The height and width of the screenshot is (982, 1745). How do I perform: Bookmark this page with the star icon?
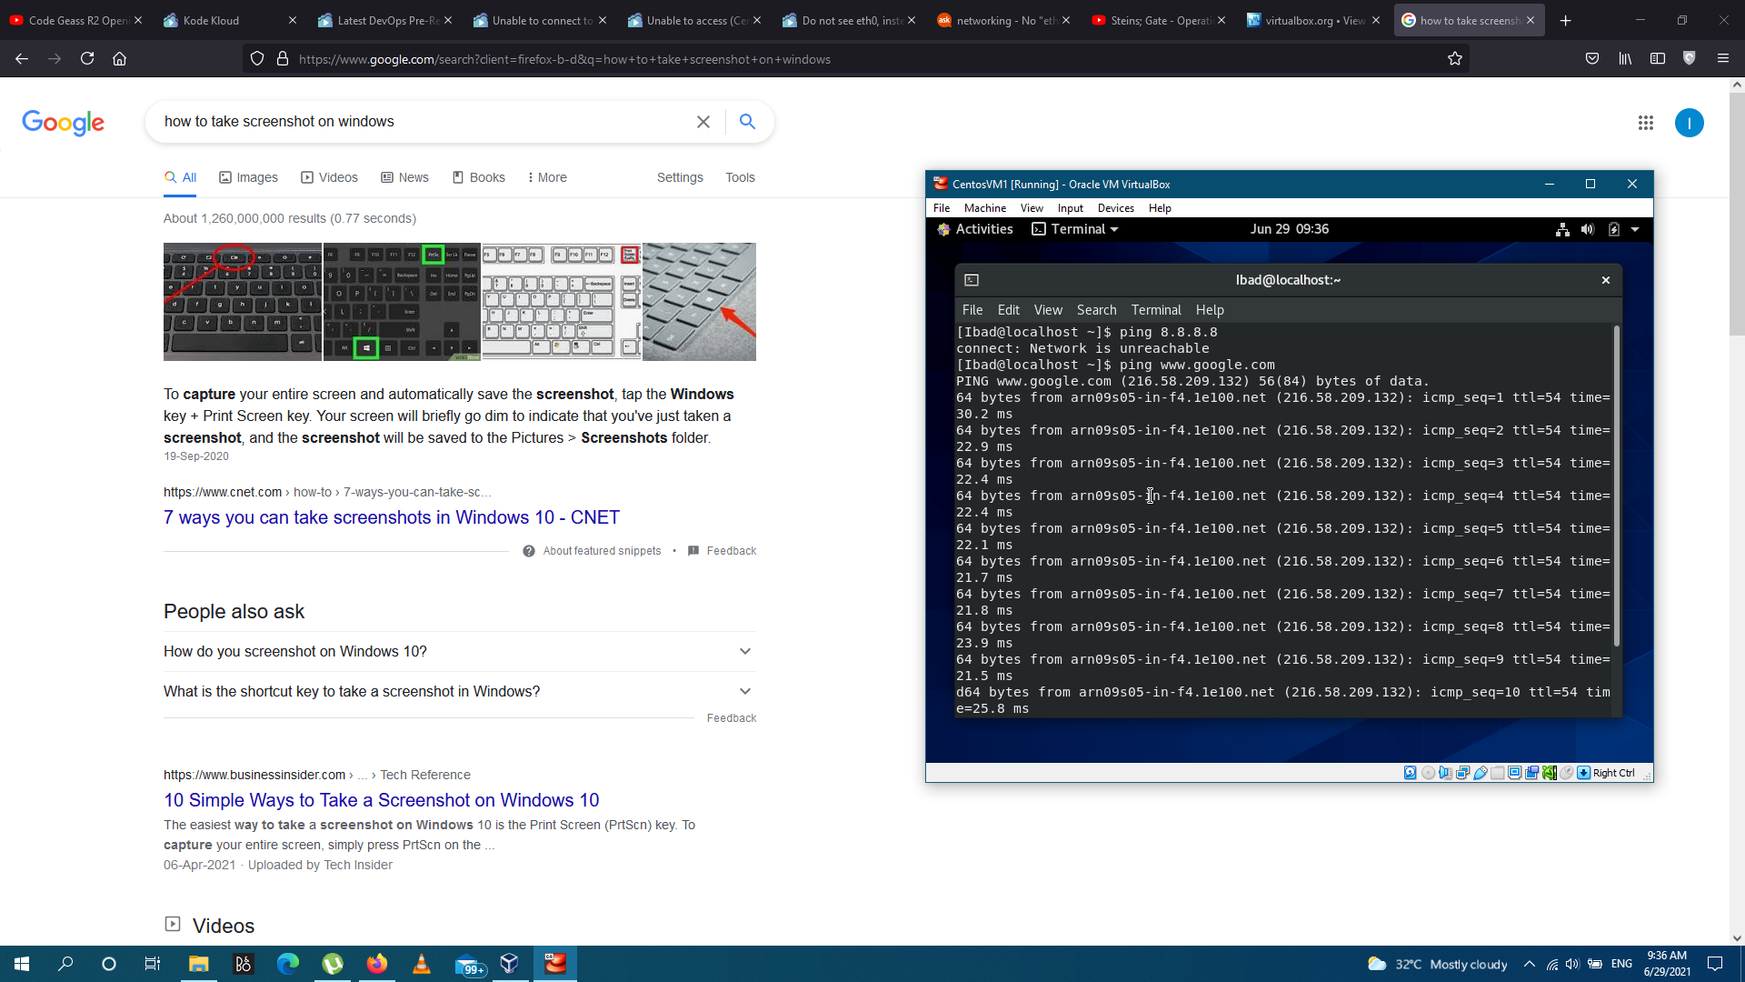[x=1454, y=59]
